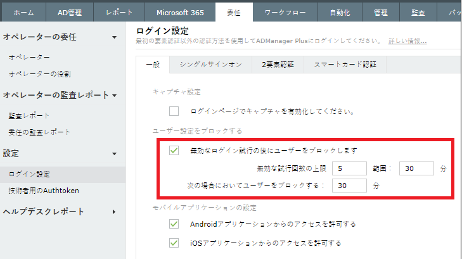Open the 管理 tab
Image resolution: width=462 pixels, height=259 pixels.
click(381, 13)
